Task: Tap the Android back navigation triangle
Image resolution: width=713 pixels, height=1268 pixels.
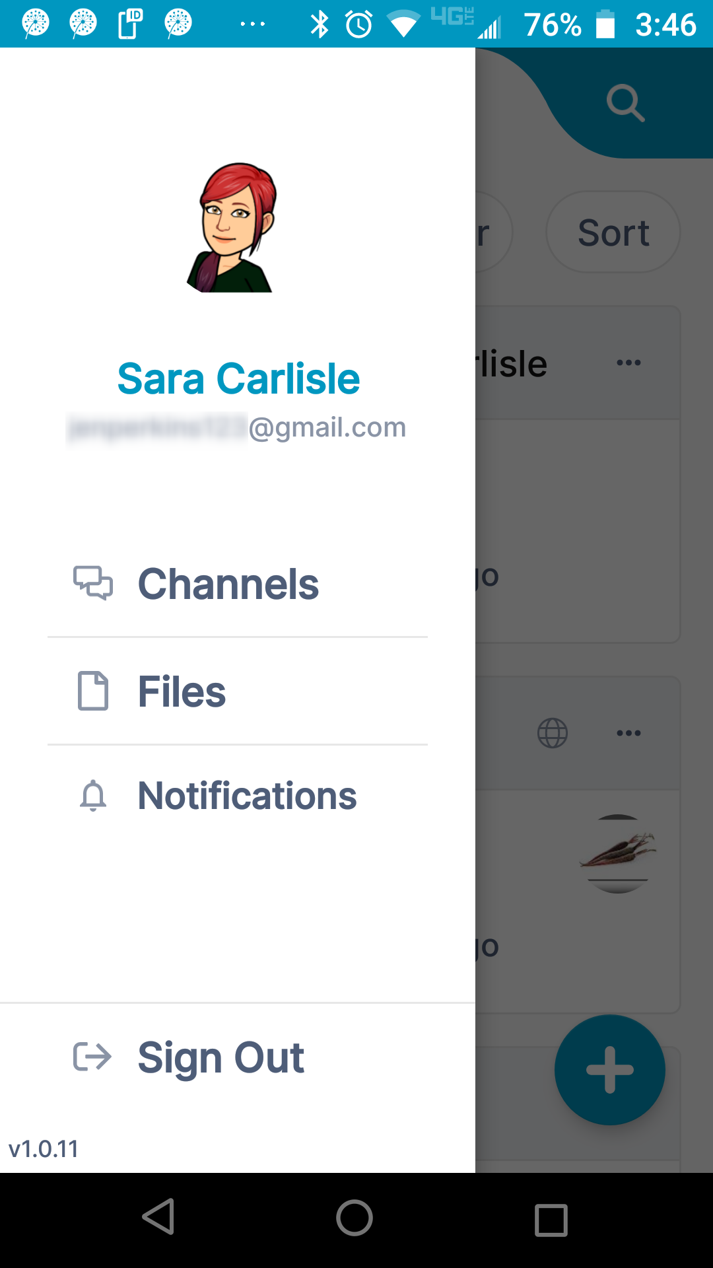Action: pyautogui.click(x=159, y=1217)
